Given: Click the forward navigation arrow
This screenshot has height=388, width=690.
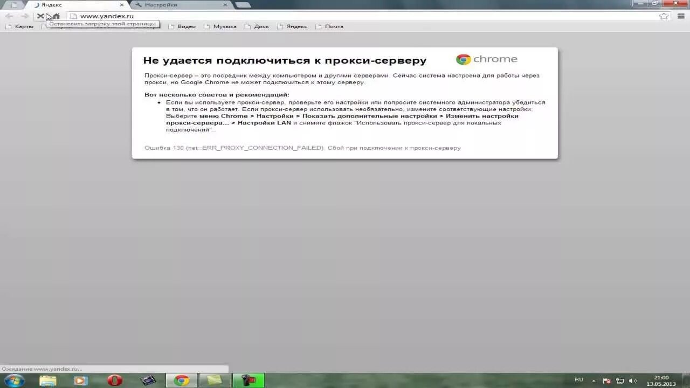Looking at the screenshot, I should coord(25,16).
